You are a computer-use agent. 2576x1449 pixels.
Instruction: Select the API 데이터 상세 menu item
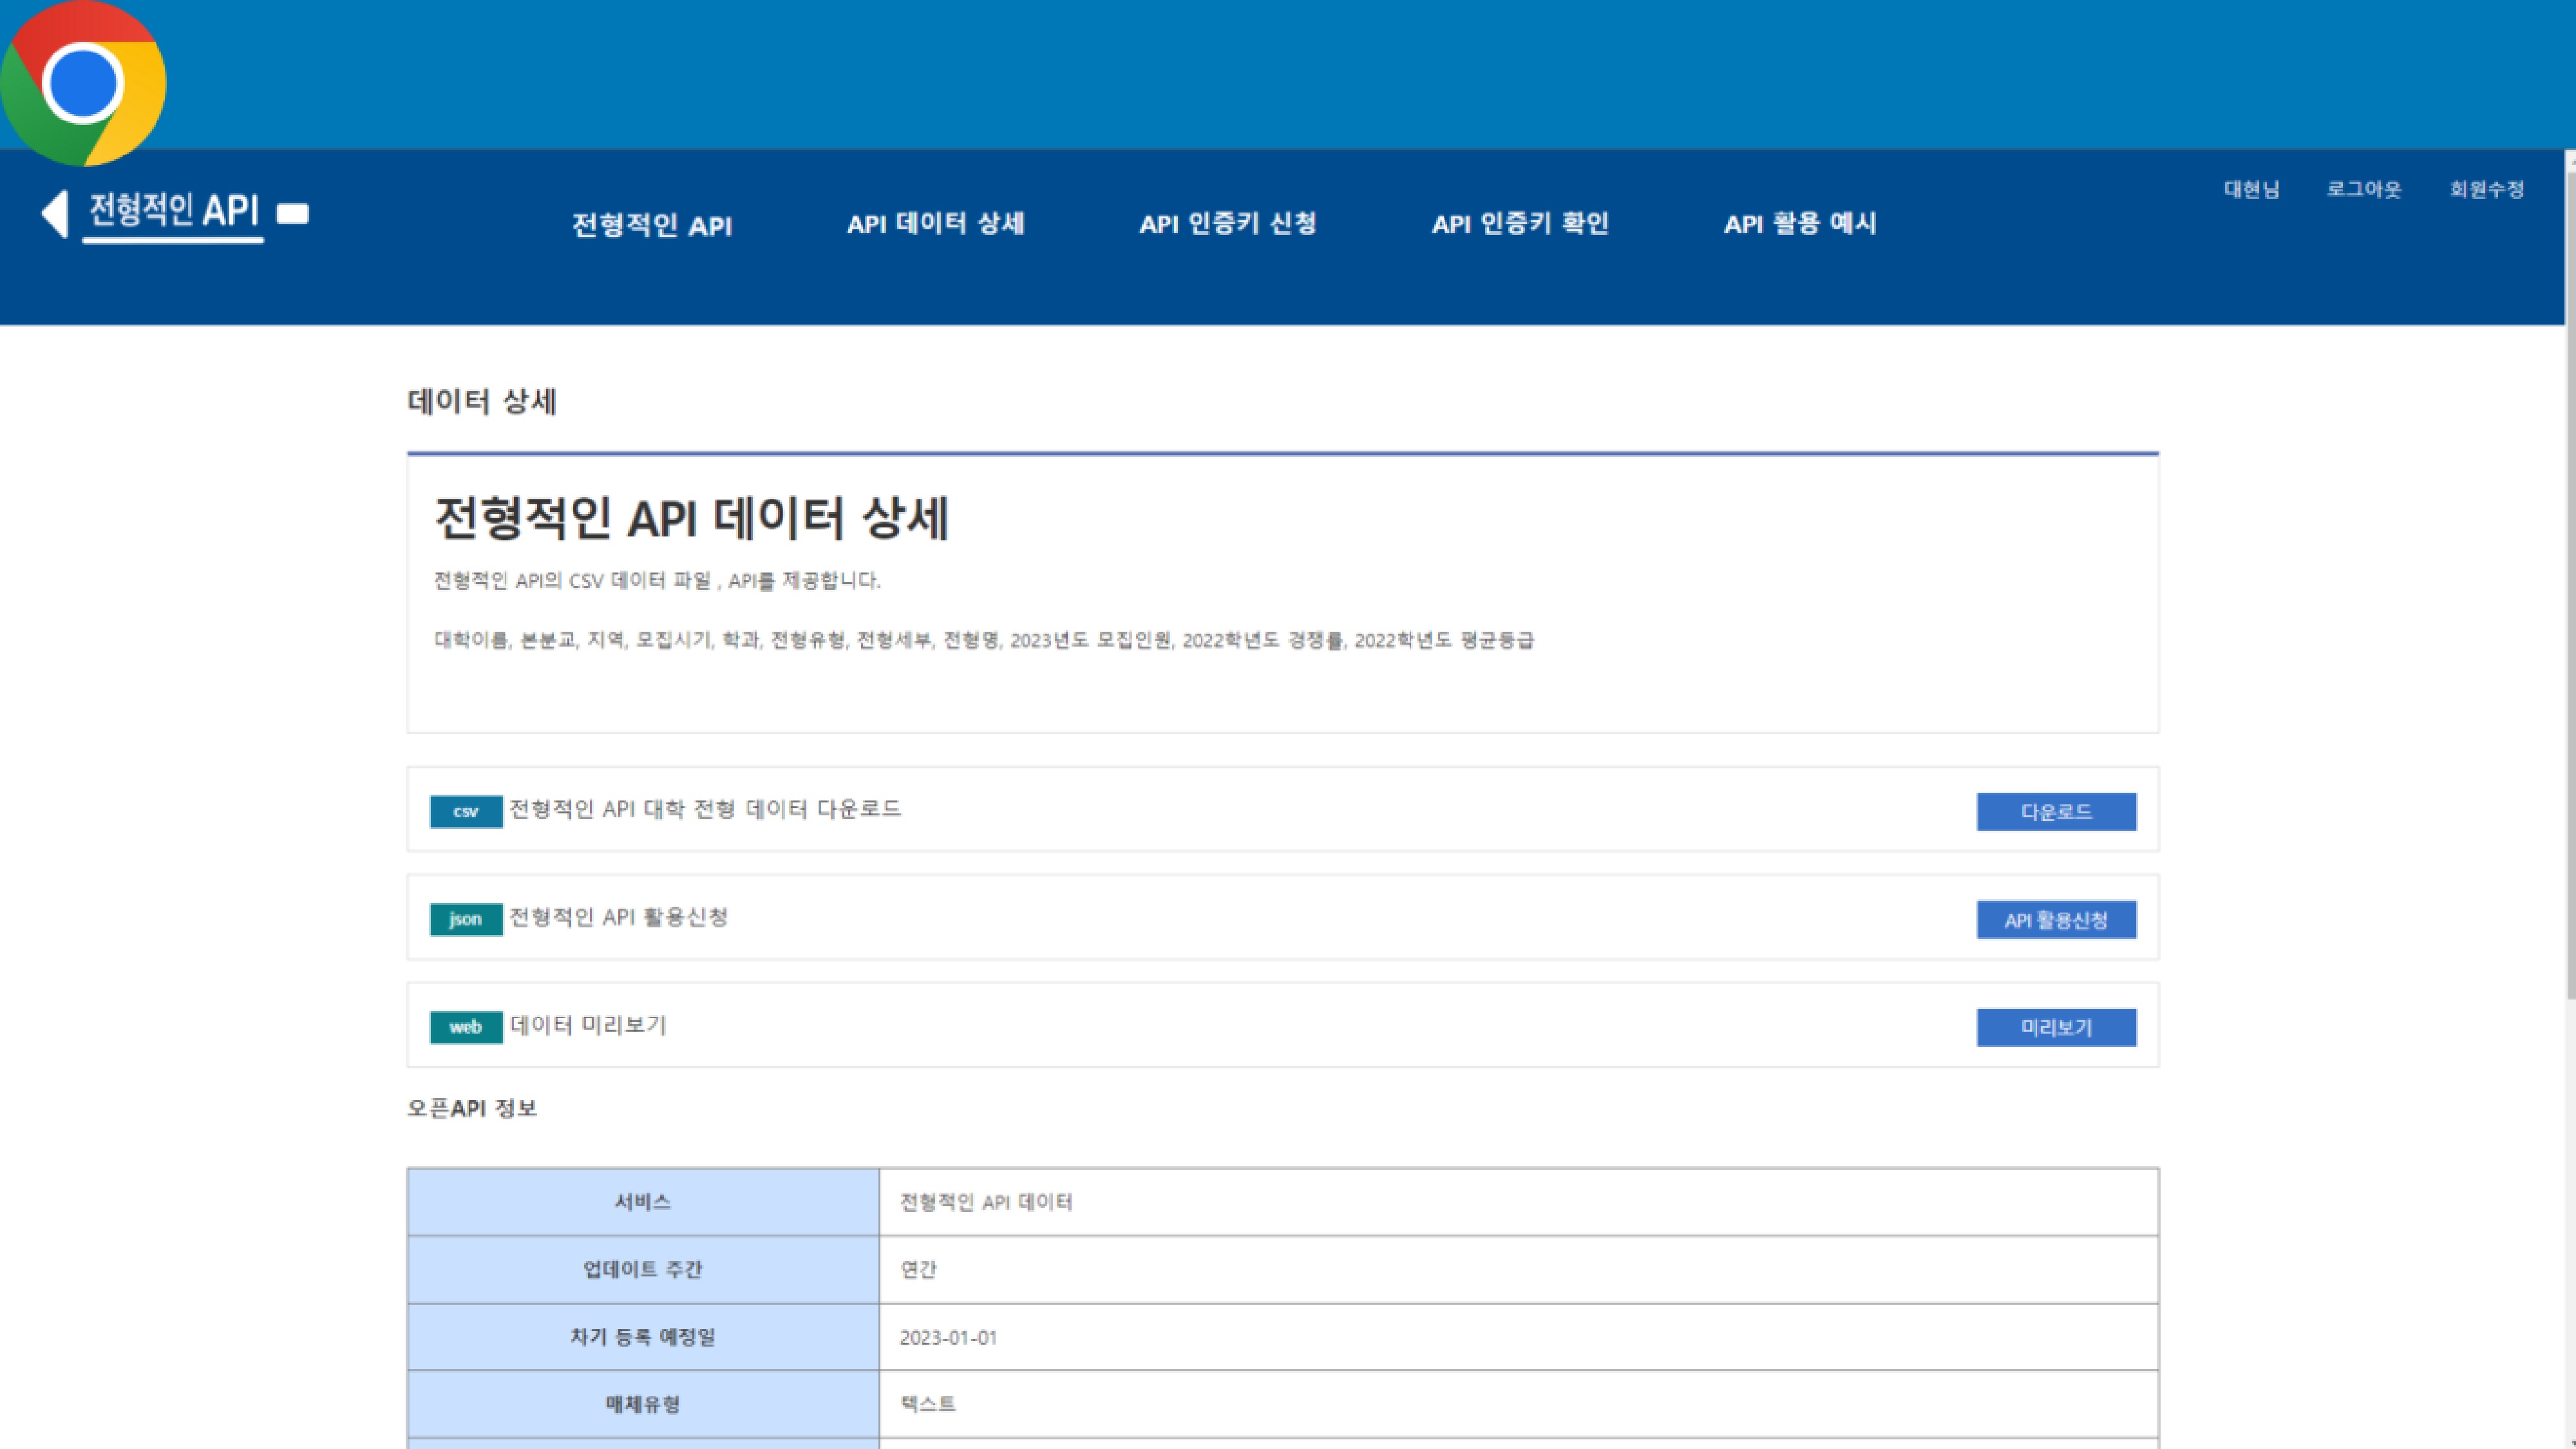pos(935,224)
